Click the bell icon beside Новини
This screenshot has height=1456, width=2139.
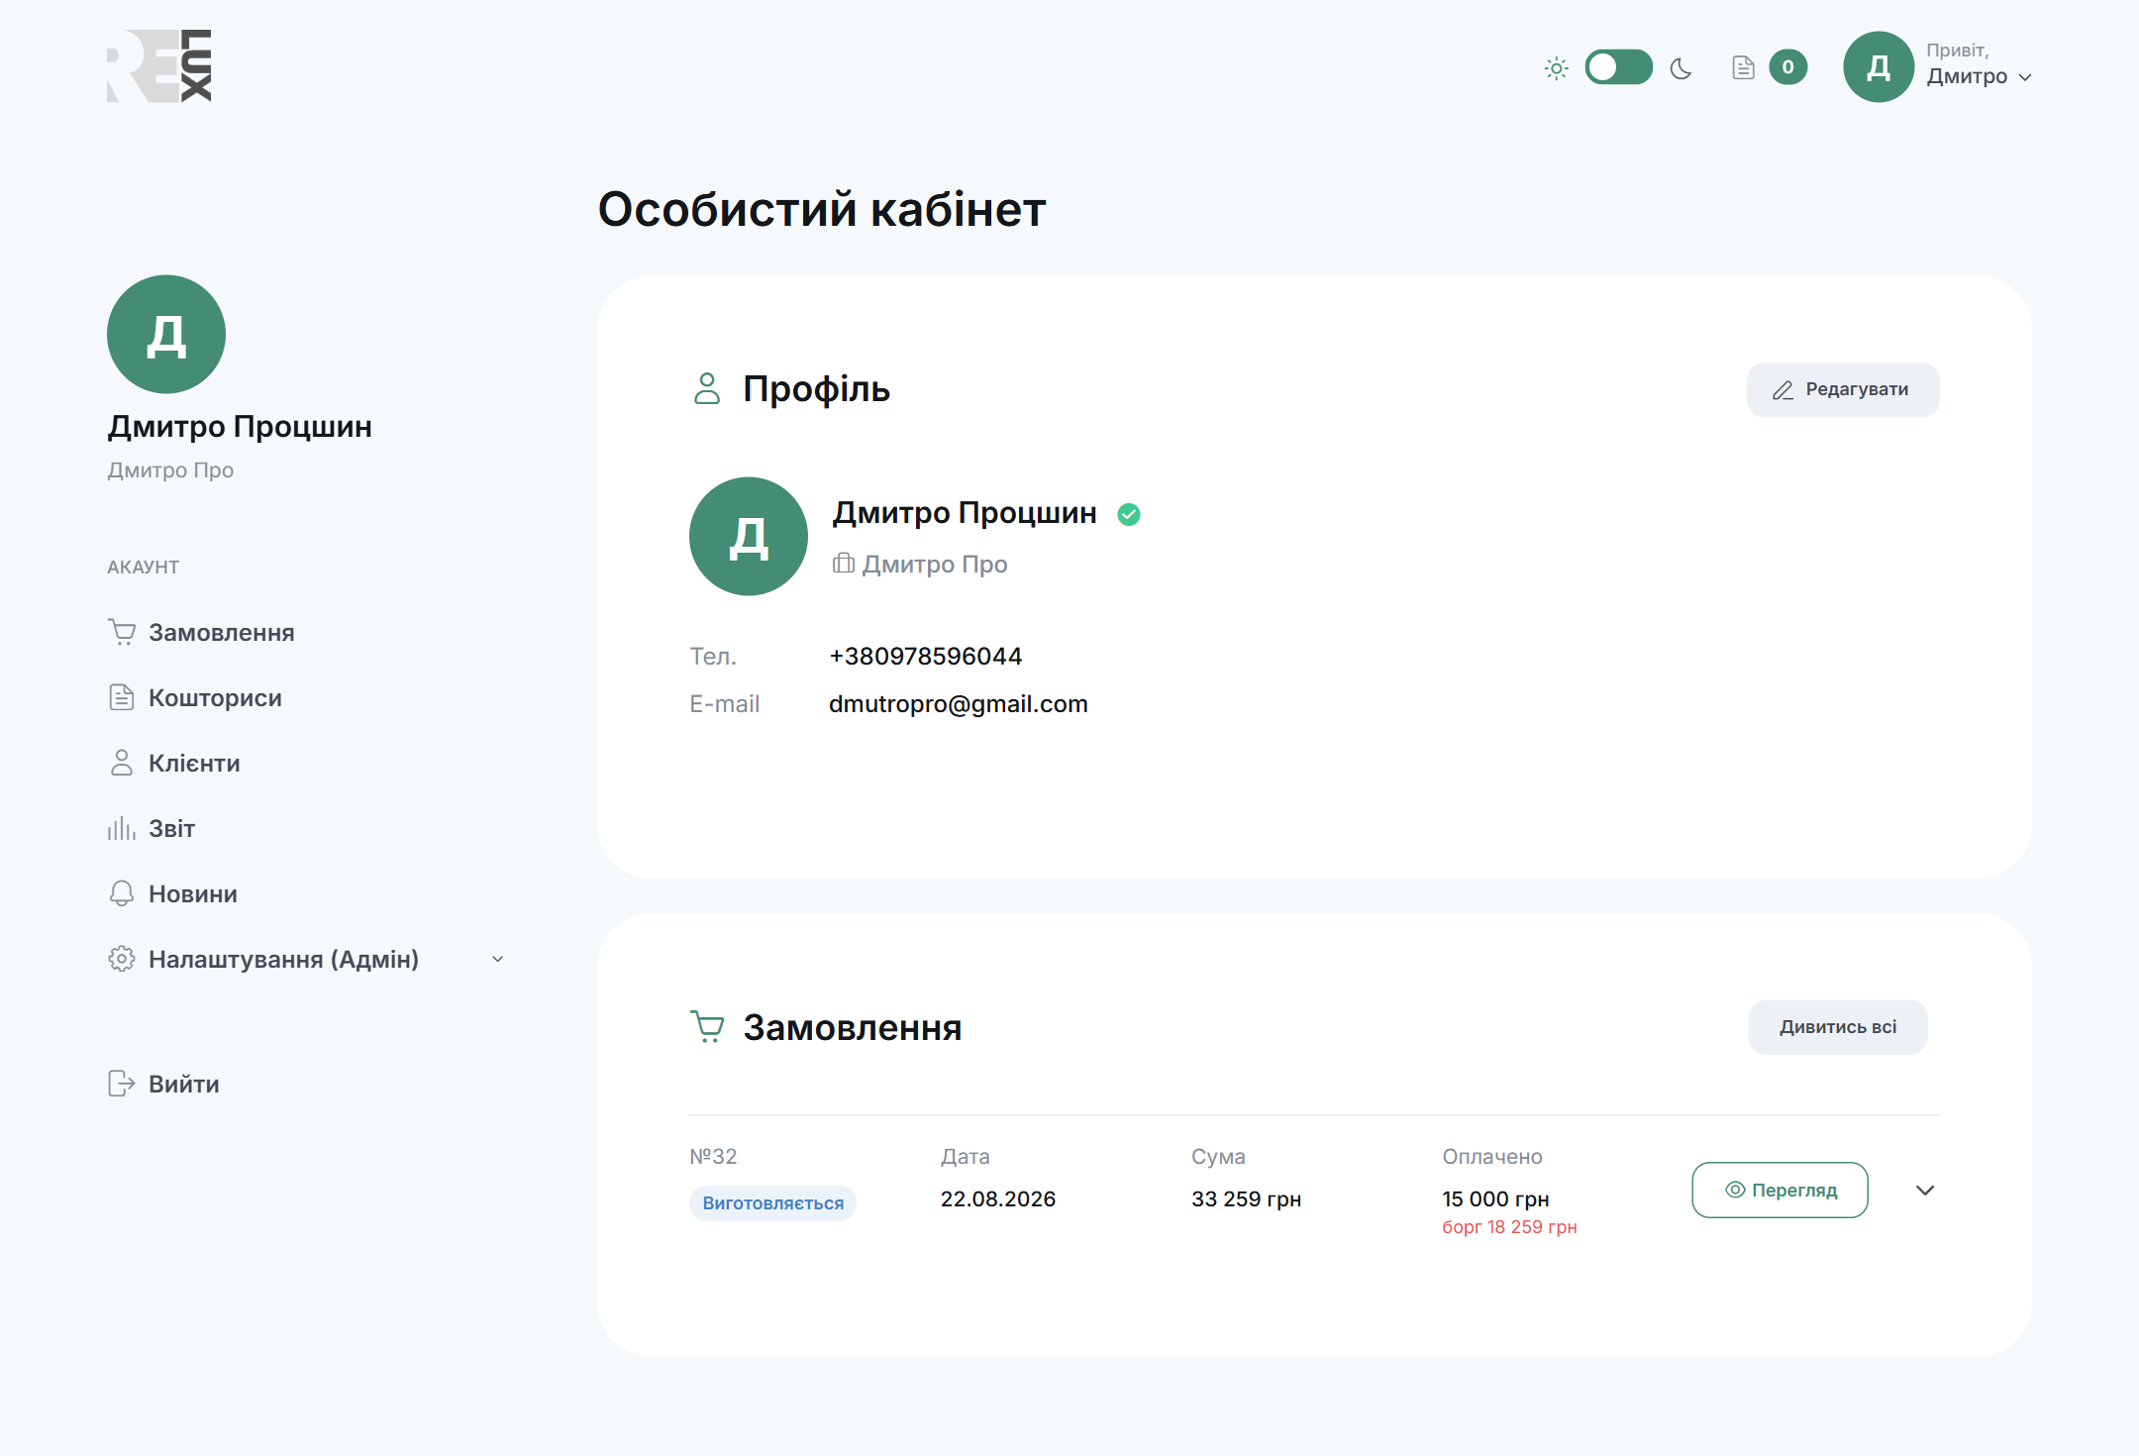tap(121, 893)
